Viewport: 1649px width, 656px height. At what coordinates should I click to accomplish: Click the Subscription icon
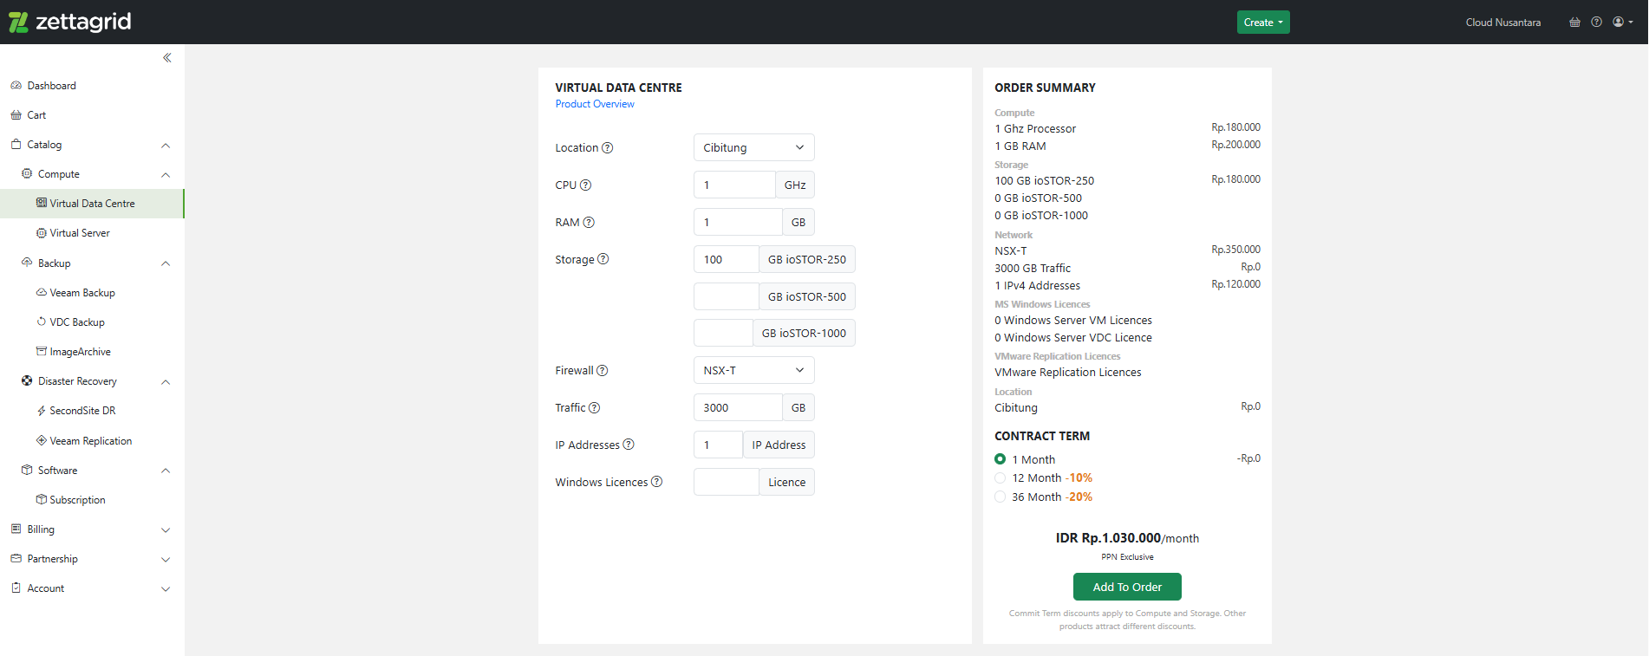[41, 499]
